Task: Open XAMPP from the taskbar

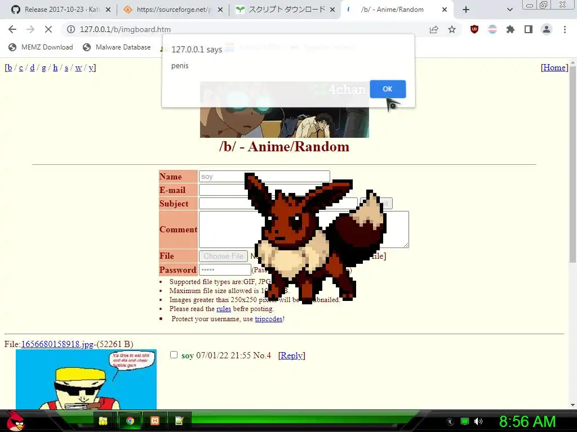Action: (155, 421)
